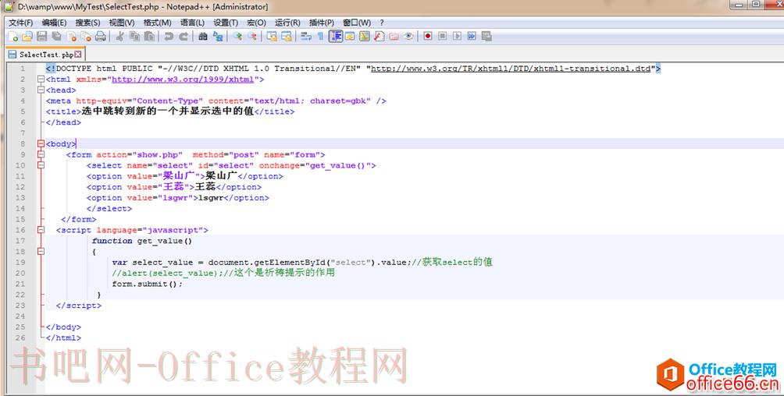Click the text "form.submit();"
The height and width of the screenshot is (396, 784).
147,284
